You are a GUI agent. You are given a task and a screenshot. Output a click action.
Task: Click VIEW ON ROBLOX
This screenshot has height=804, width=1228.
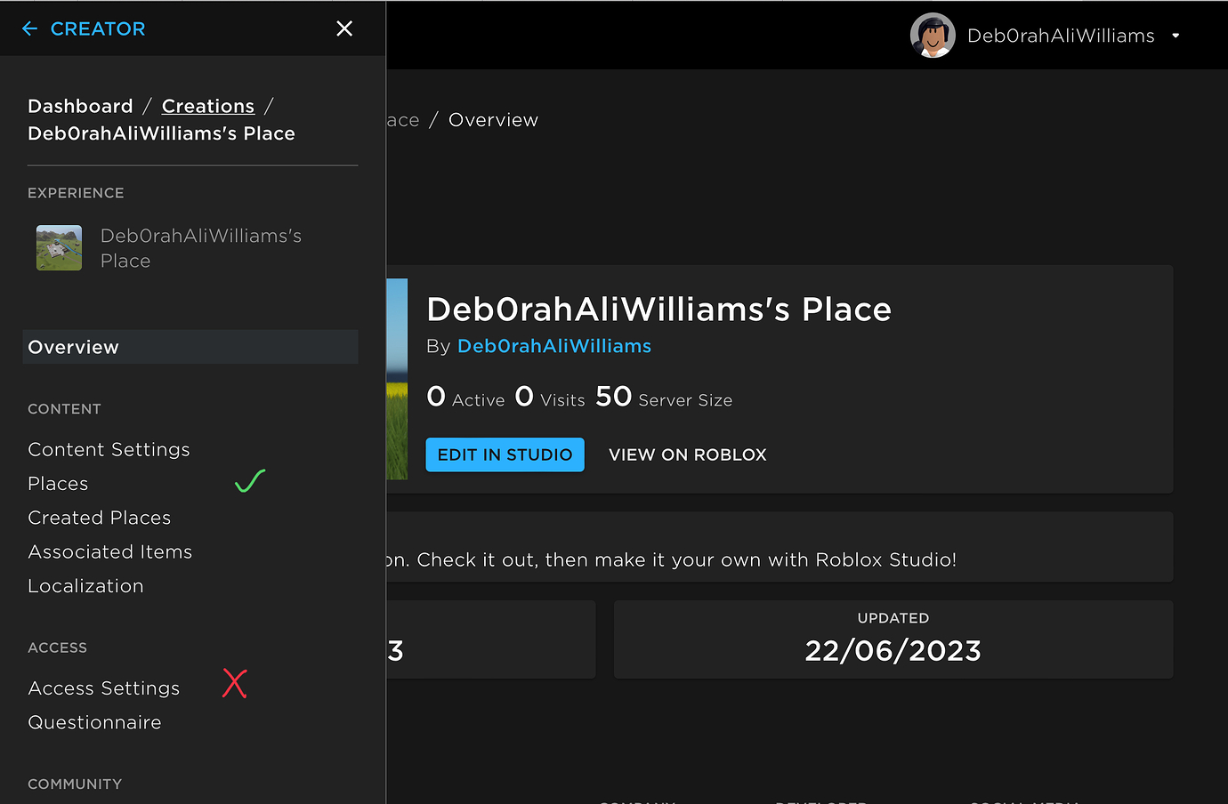tap(687, 454)
